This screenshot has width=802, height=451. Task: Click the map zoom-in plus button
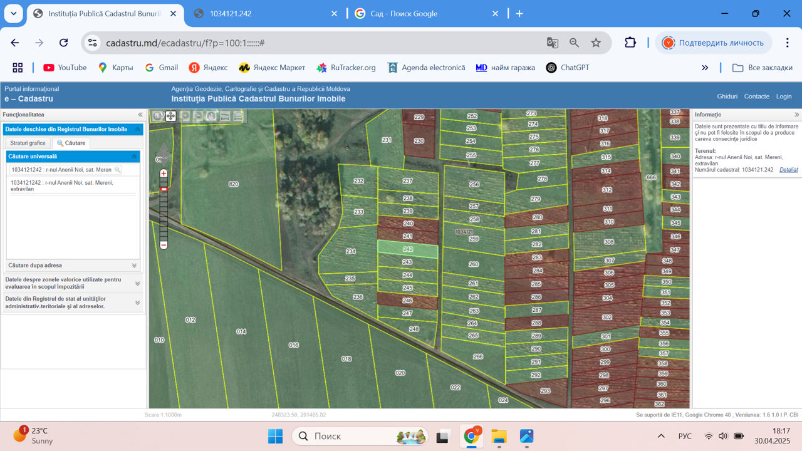click(x=164, y=174)
